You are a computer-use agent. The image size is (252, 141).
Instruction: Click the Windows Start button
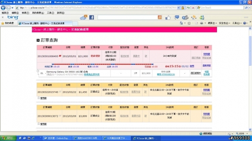(8, 138)
